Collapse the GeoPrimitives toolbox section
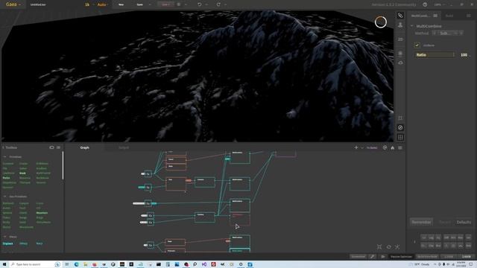The image size is (477, 268). point(4,197)
